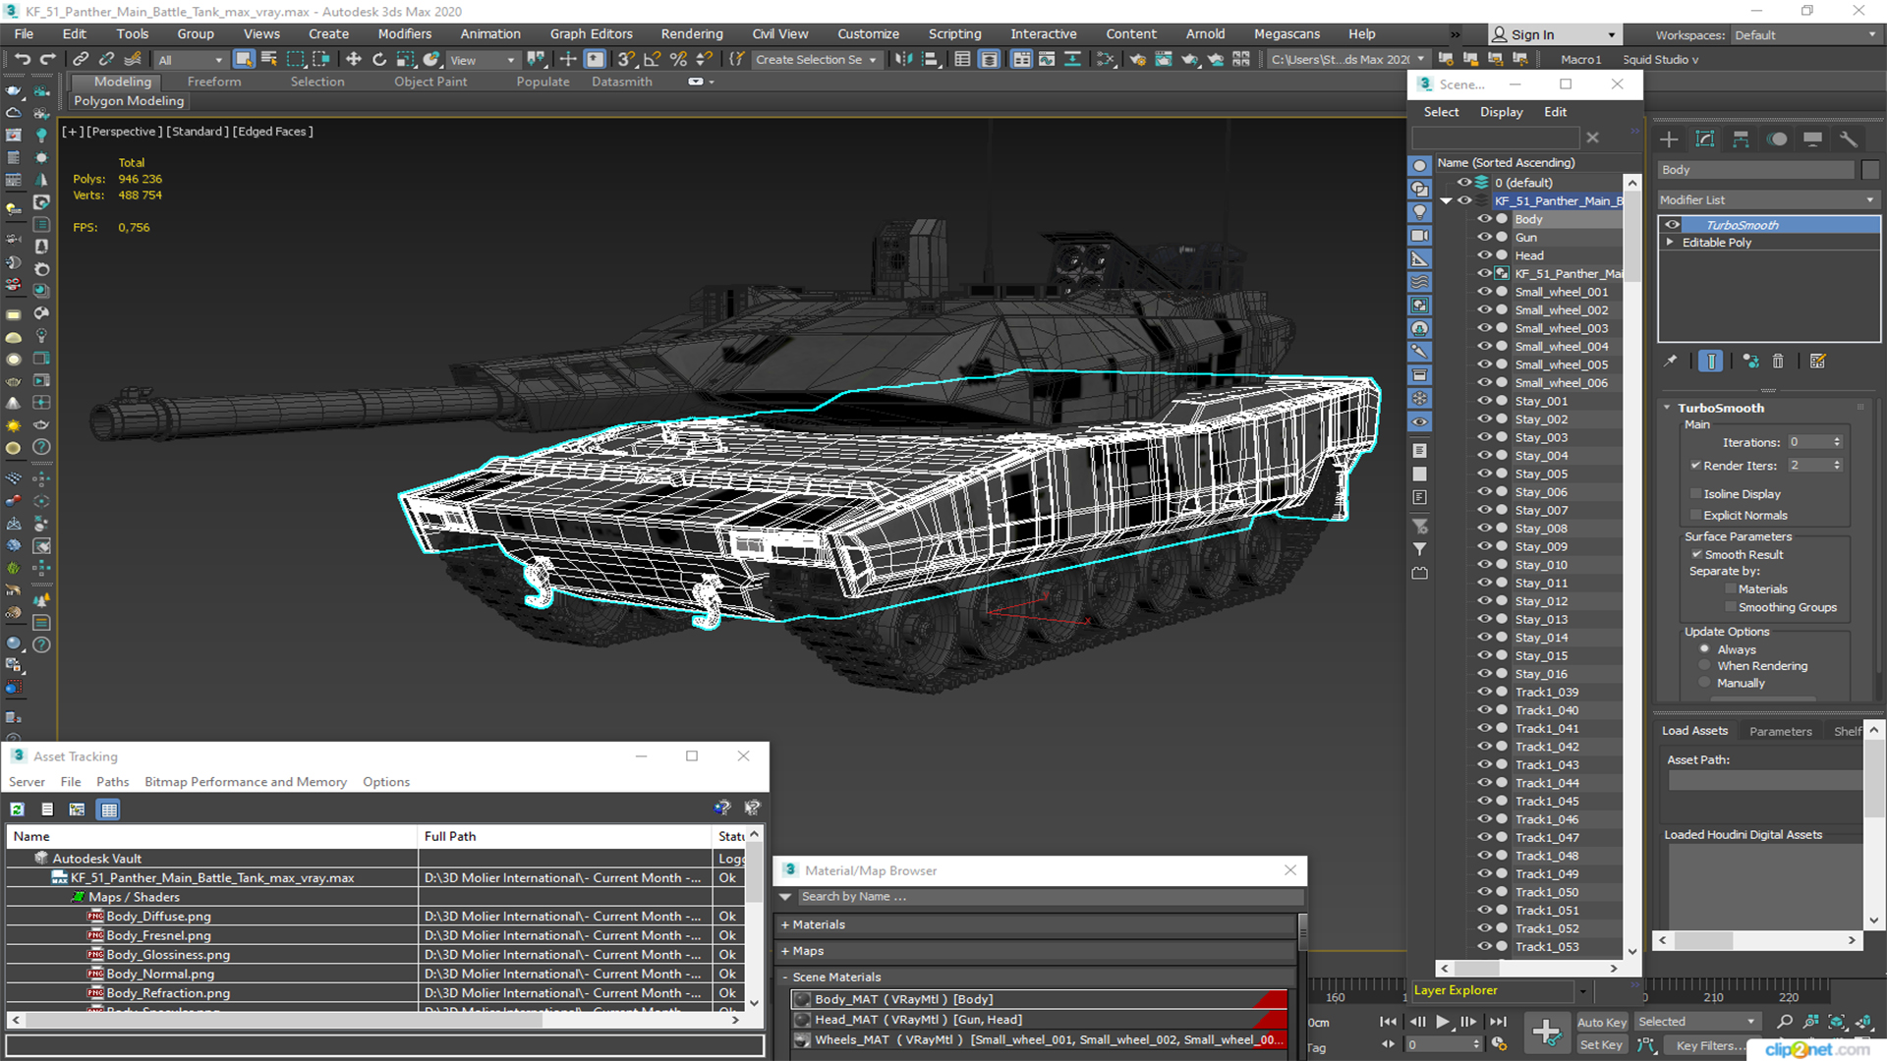The image size is (1887, 1061).
Task: Click the Undo arrow icon
Action: pos(23,59)
